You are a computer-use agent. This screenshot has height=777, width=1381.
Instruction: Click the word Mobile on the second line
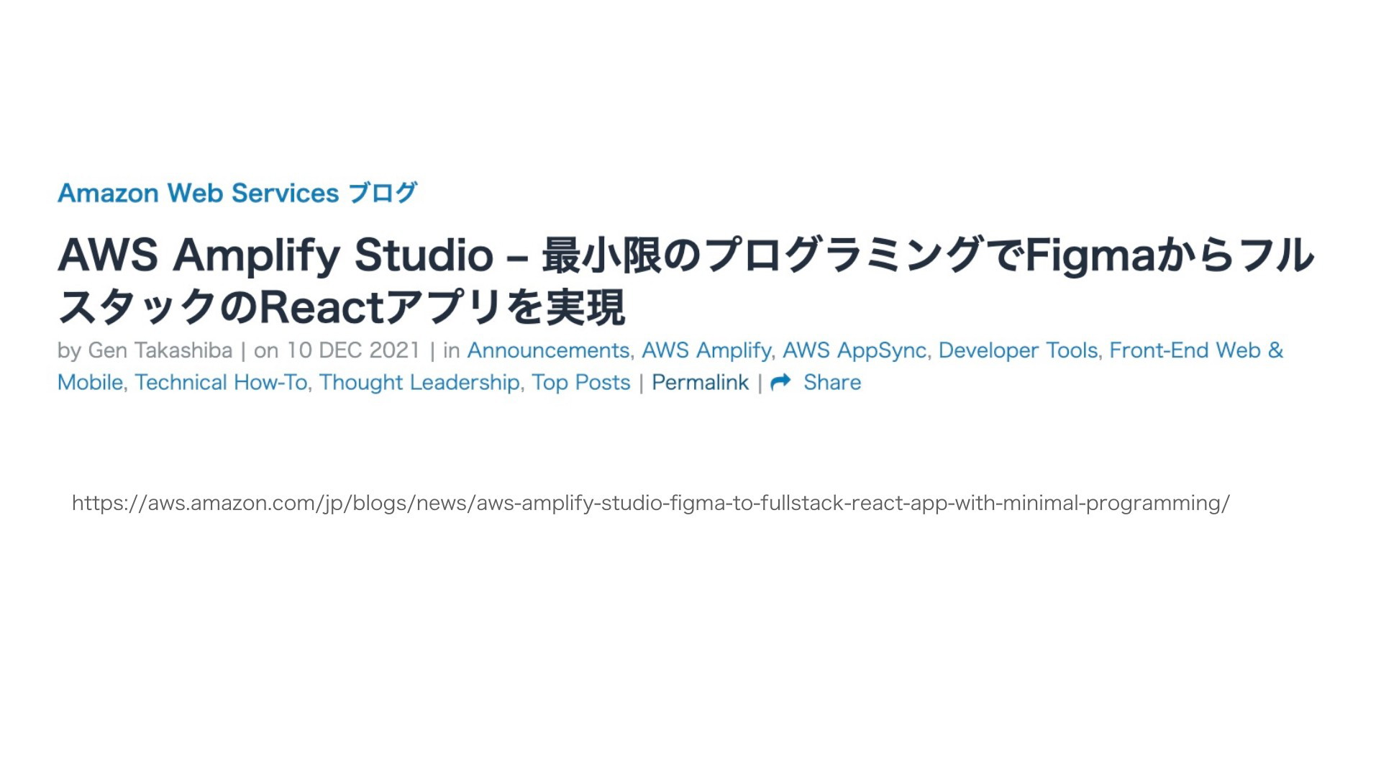pyautogui.click(x=90, y=382)
